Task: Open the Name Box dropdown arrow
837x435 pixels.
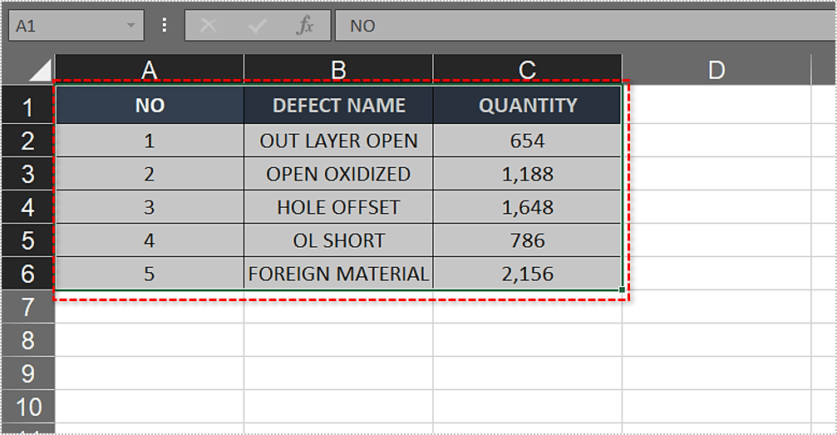Action: click(x=130, y=26)
